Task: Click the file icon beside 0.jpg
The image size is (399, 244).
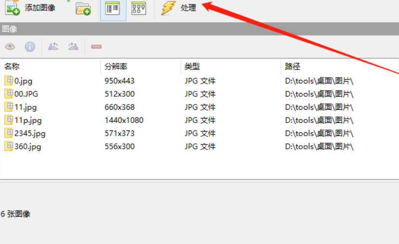Action: click(9, 80)
